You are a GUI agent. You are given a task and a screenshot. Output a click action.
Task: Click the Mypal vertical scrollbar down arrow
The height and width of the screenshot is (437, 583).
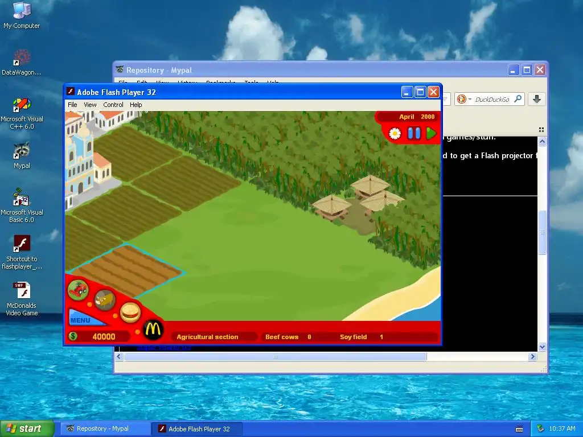(x=542, y=347)
